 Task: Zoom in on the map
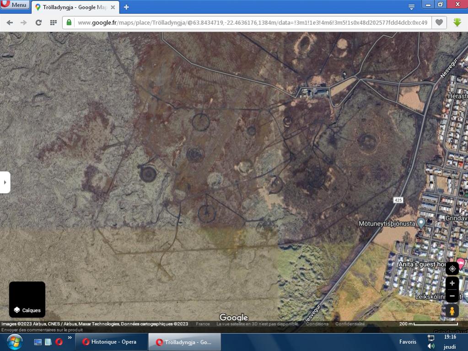click(452, 283)
